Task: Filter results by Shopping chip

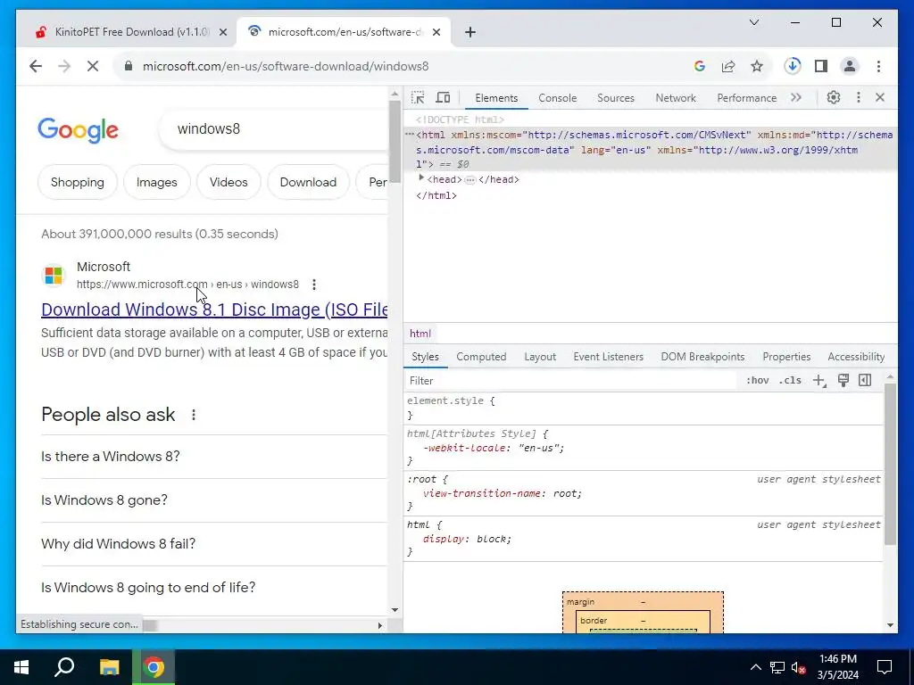Action: click(x=78, y=182)
